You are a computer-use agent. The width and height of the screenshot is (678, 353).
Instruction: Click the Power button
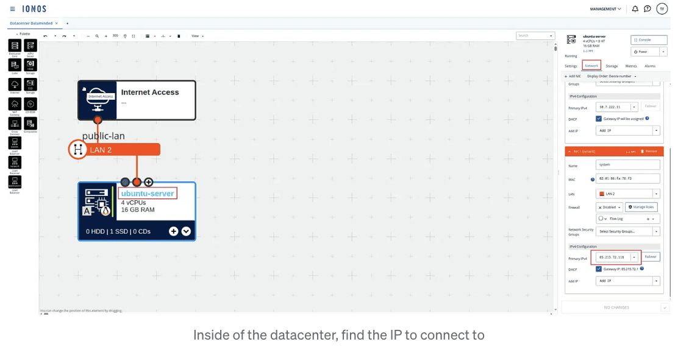644,52
